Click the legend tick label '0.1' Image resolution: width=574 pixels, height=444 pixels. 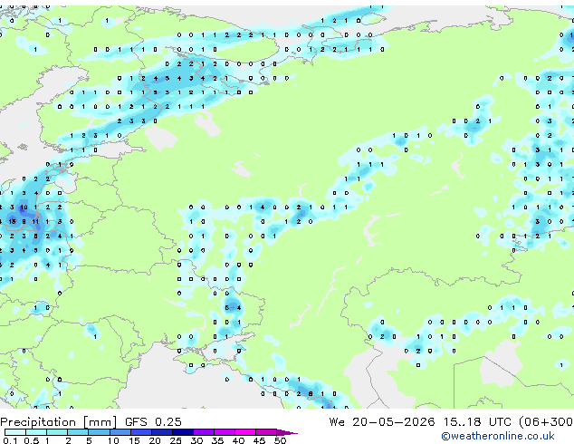[x=10, y=440]
